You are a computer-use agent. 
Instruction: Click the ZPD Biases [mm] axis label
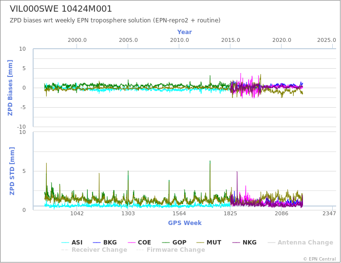click(x=10, y=88)
